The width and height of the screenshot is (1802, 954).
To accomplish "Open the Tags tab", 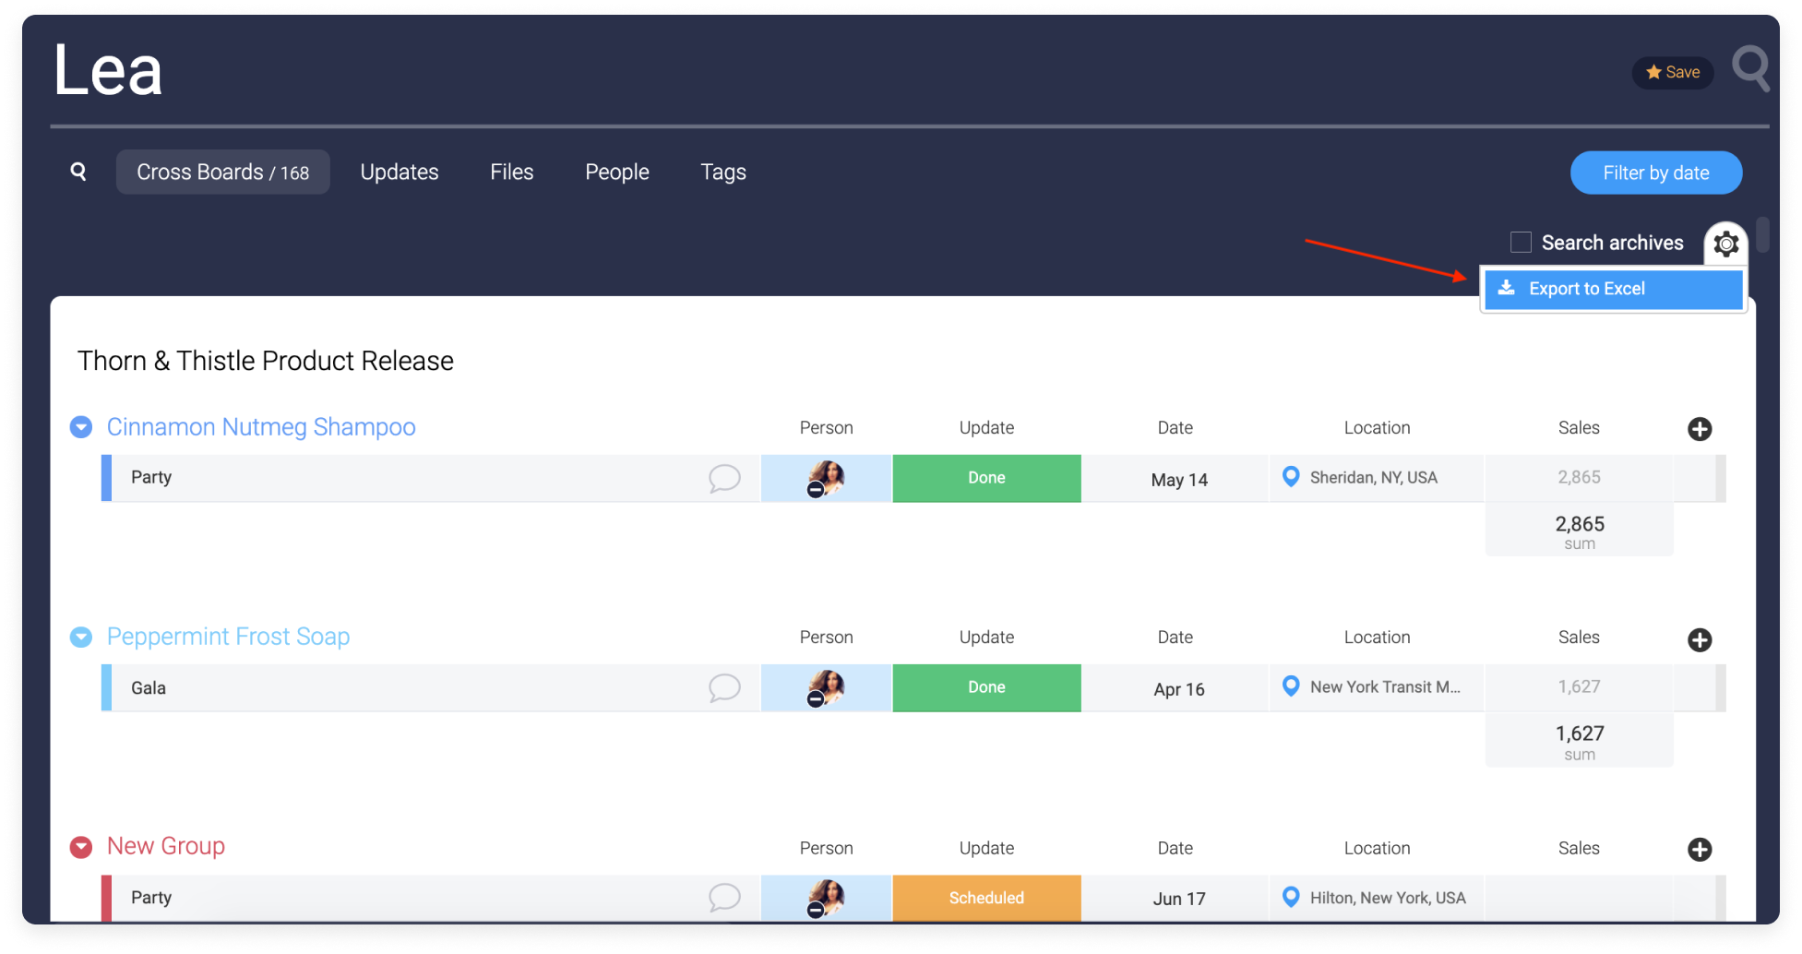I will (722, 173).
